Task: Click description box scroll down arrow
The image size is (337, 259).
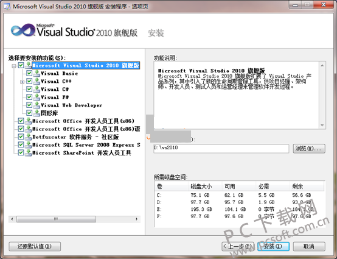Action: tap(322, 125)
